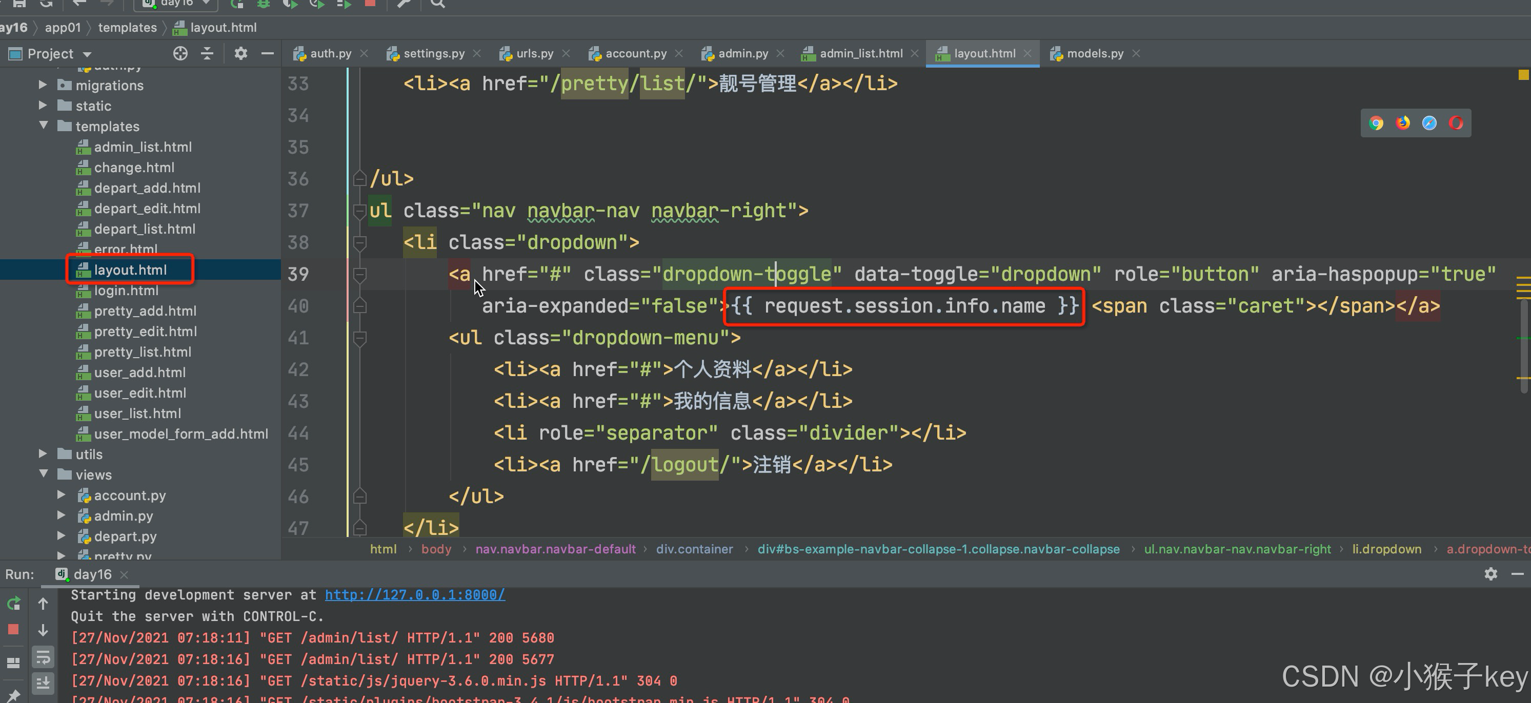Collapse all using Project panel toolbar icon
Viewport: 1531px width, 703px height.
pyautogui.click(x=207, y=53)
